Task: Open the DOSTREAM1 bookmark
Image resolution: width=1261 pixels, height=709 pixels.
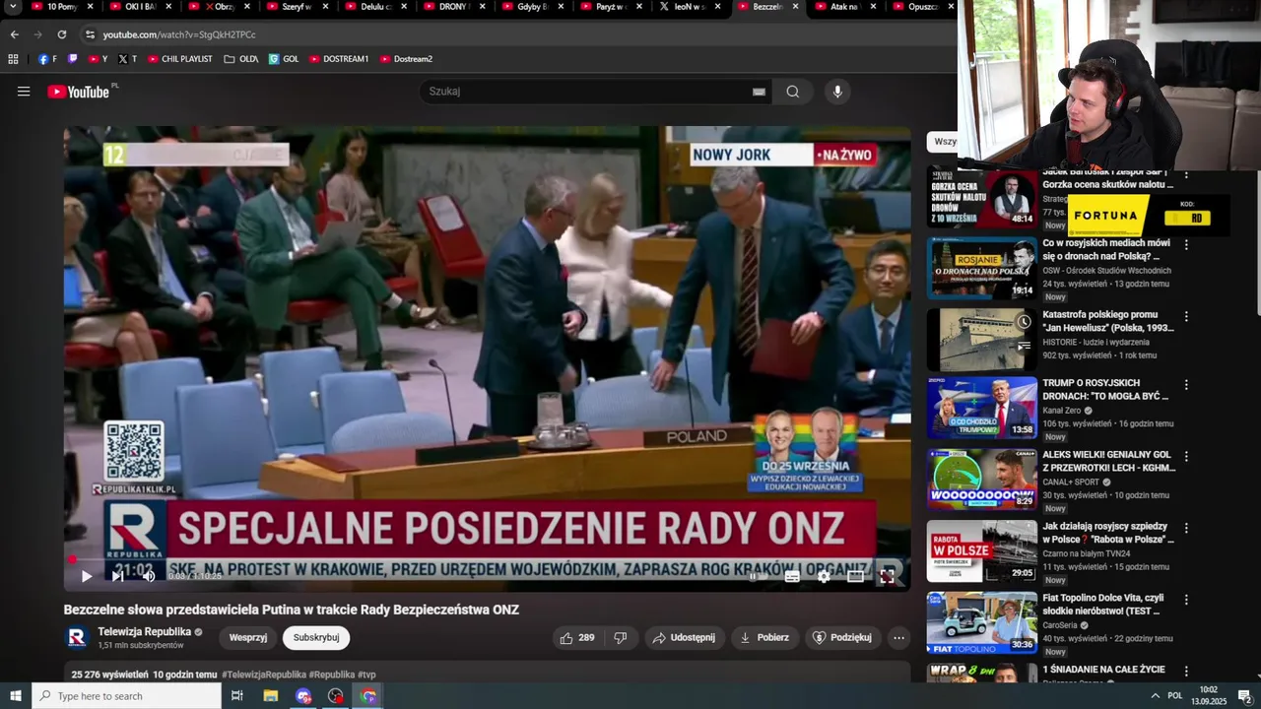Action: [x=339, y=59]
